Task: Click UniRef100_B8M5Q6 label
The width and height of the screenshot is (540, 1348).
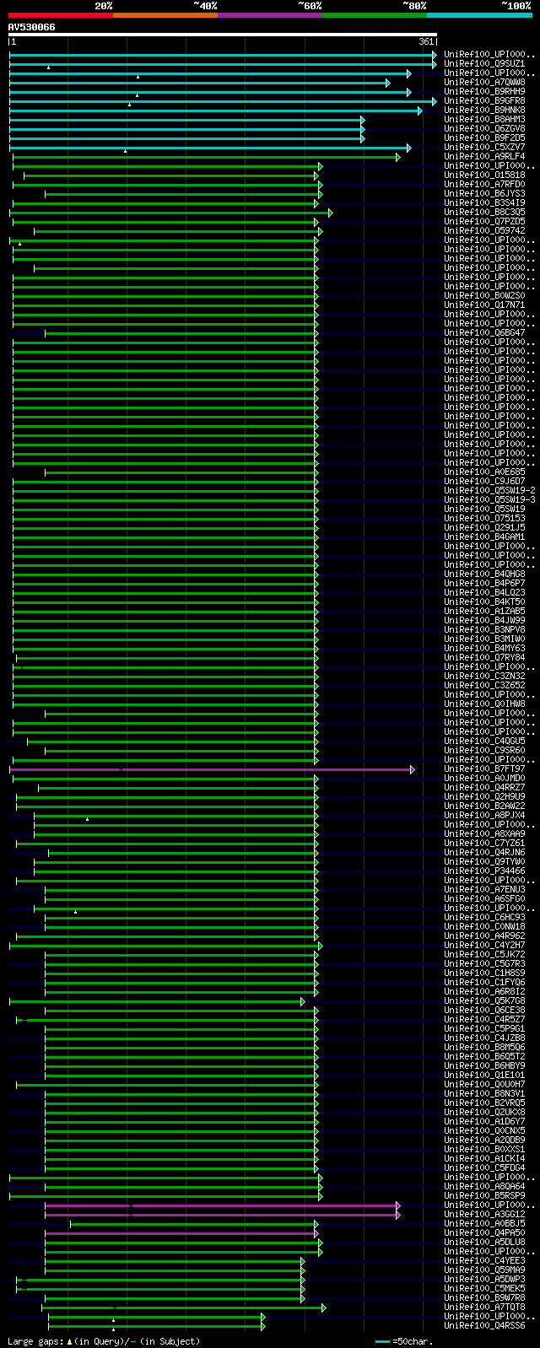Action: [484, 1047]
